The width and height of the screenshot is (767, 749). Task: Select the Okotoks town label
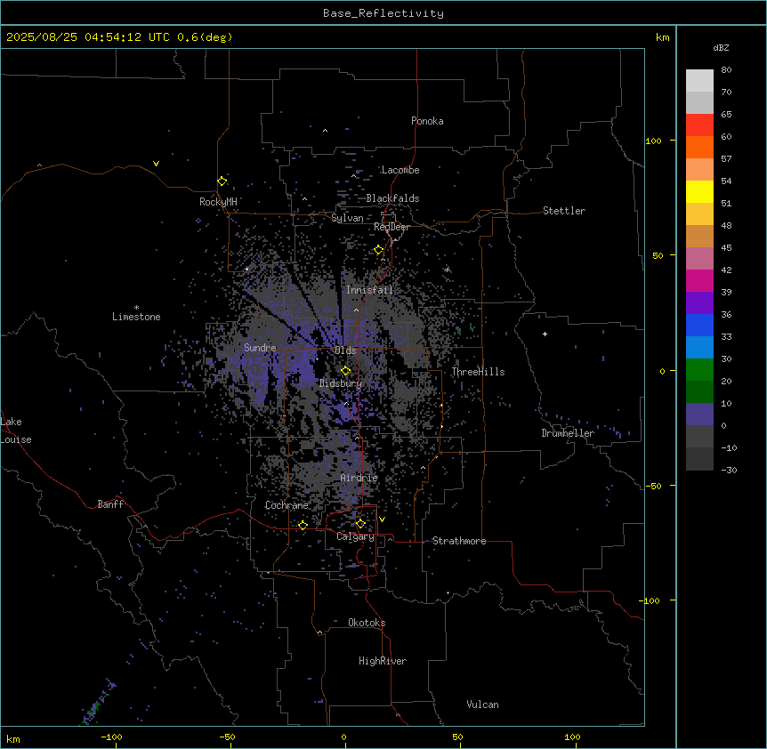(367, 623)
